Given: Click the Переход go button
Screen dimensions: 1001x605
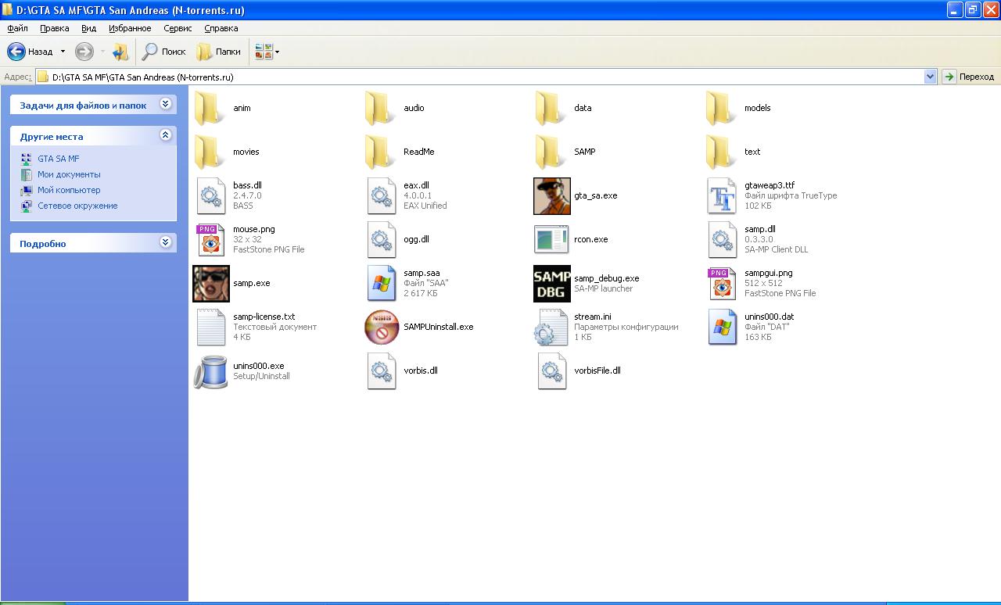Looking at the screenshot, I should click(969, 77).
